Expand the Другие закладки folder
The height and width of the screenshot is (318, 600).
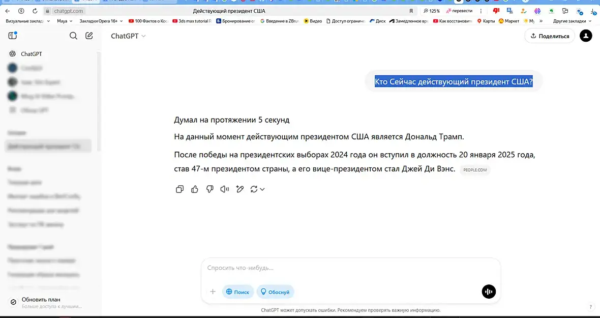click(x=572, y=21)
